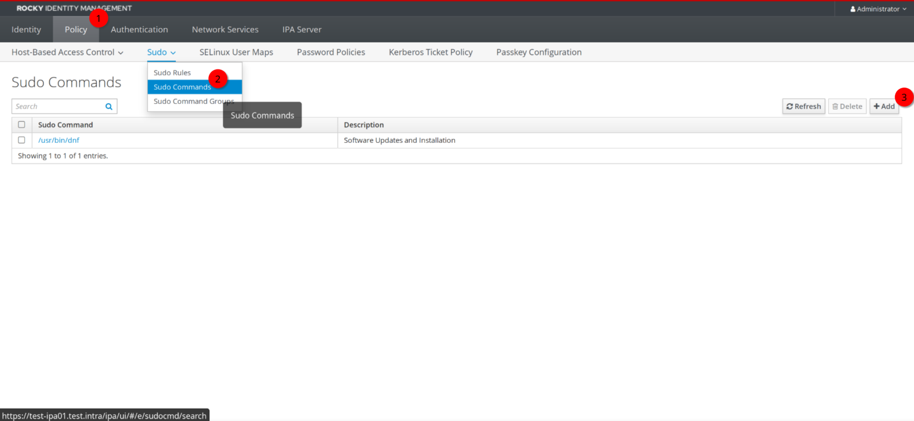Add a new sudo command
Image resolution: width=914 pixels, height=421 pixels.
coord(884,107)
